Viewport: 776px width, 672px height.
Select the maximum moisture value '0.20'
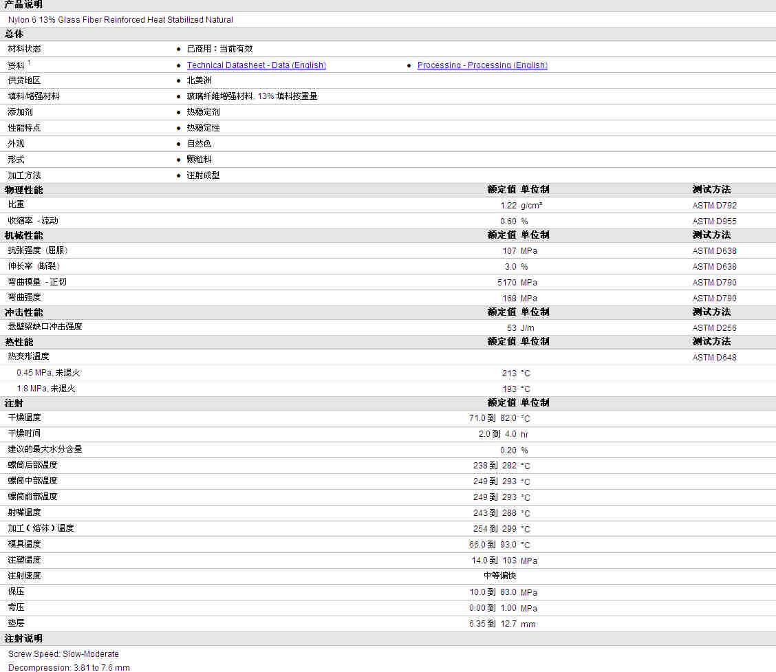[x=508, y=451]
